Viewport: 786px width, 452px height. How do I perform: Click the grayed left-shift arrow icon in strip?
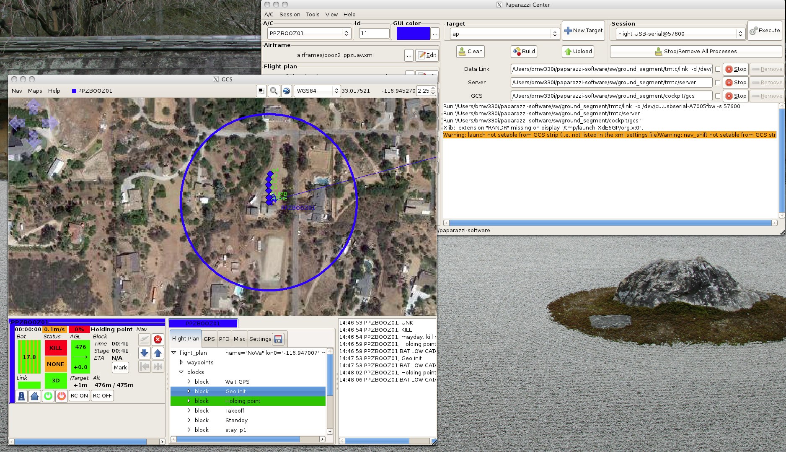click(x=144, y=367)
